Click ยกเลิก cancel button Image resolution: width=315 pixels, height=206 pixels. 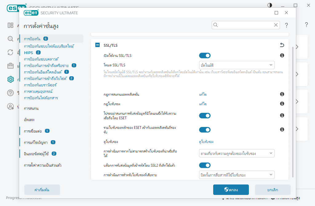[273, 190]
